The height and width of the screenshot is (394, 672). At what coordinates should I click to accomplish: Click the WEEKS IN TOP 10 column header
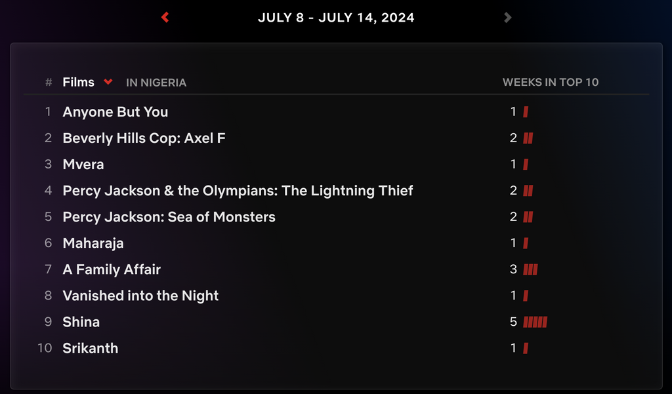[x=551, y=82]
